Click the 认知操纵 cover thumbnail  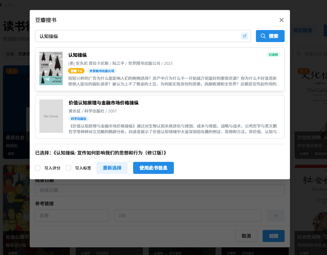click(51, 68)
